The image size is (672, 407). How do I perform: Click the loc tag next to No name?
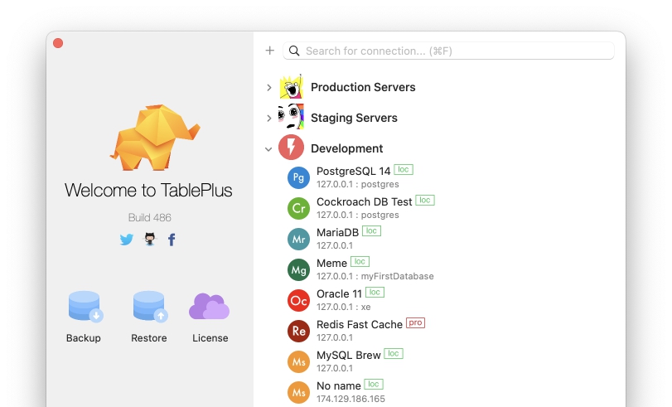pyautogui.click(x=373, y=385)
